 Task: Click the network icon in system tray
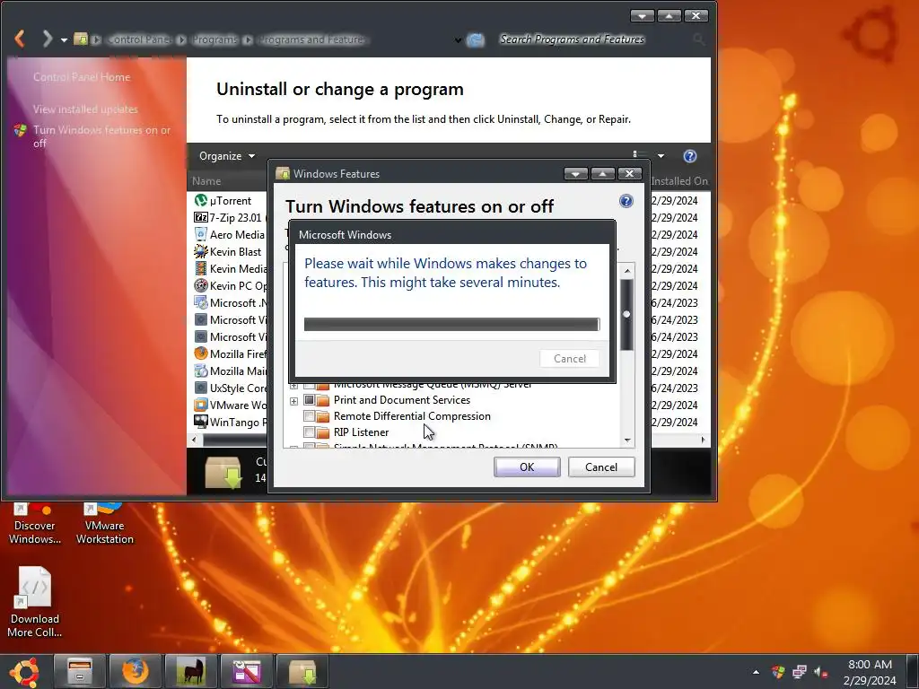(800, 672)
